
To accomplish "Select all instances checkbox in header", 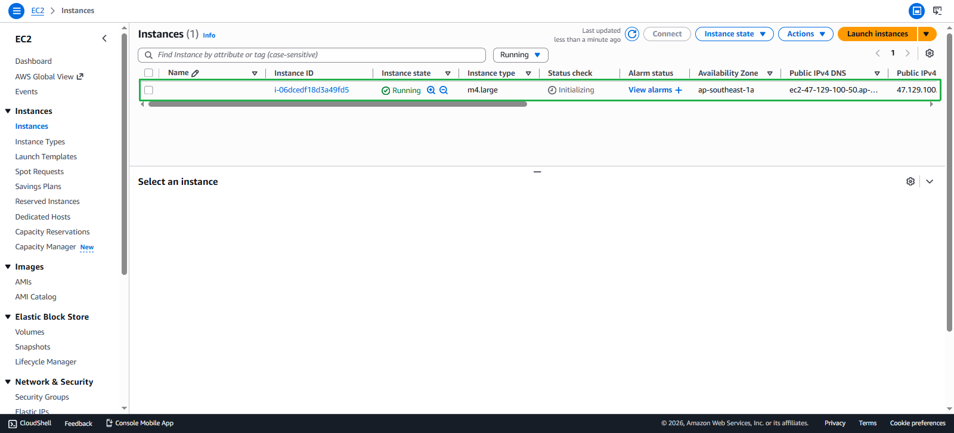I will 148,73.
